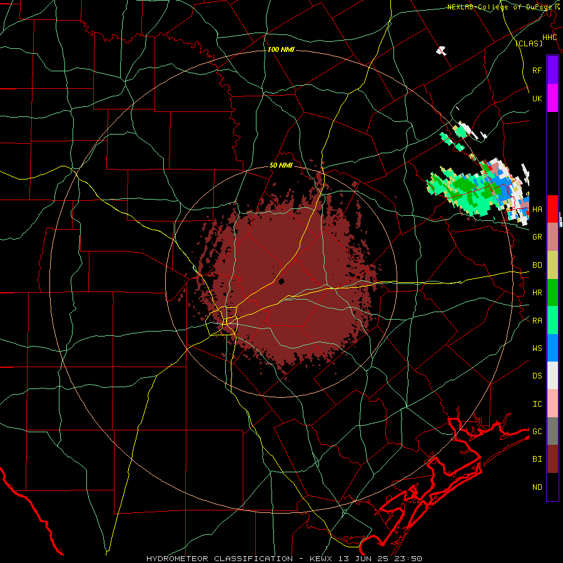563x563 pixels.
Task: Click the 'RF' legend label
Action: [x=537, y=70]
